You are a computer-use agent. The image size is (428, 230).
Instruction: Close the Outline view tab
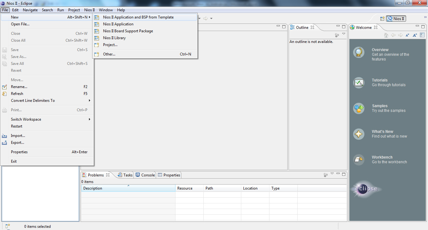[x=312, y=27]
